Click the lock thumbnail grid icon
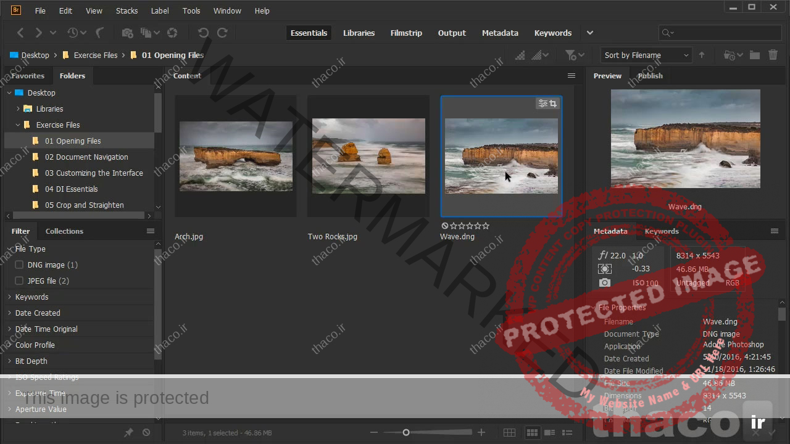Image resolution: width=790 pixels, height=444 pixels. pos(509,433)
